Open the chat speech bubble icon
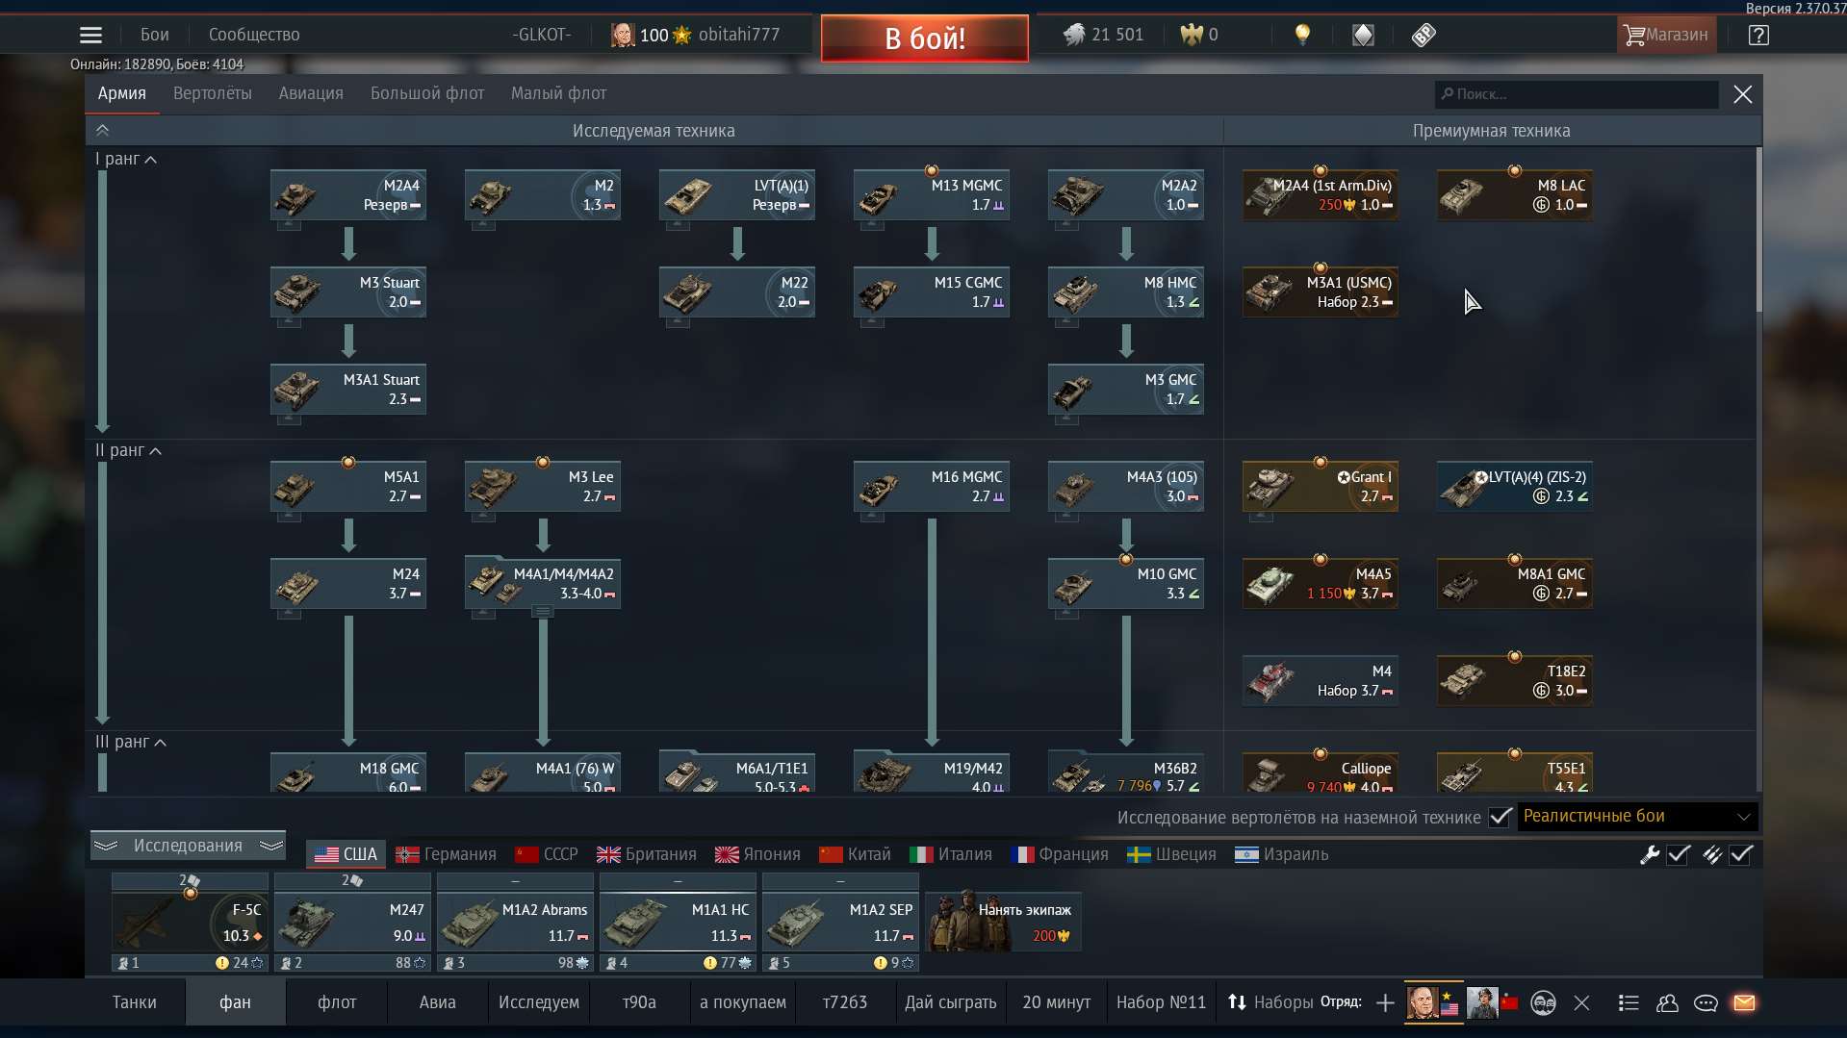 pyautogui.click(x=1706, y=1002)
